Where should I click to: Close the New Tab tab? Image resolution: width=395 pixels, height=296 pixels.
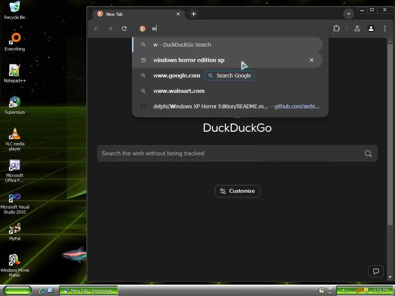[x=178, y=14]
